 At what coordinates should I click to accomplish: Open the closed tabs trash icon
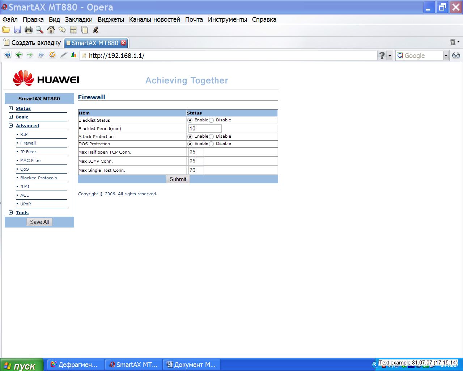[x=453, y=42]
